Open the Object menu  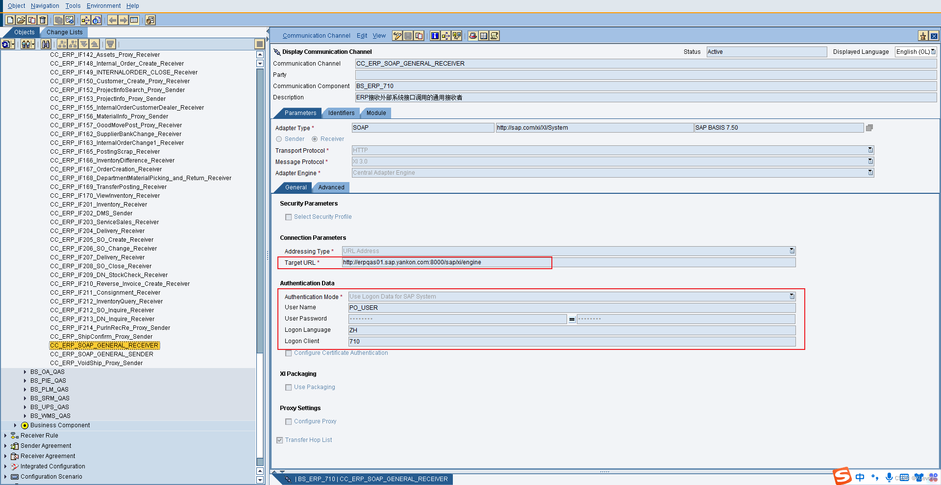click(x=17, y=6)
